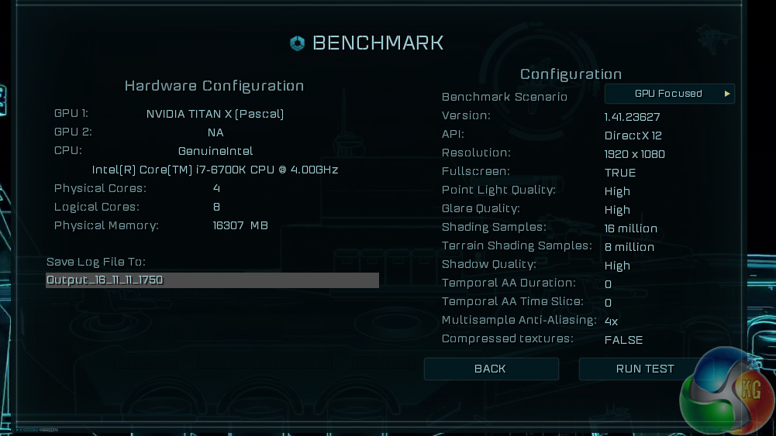Click the Save Log File name field

coord(212,280)
